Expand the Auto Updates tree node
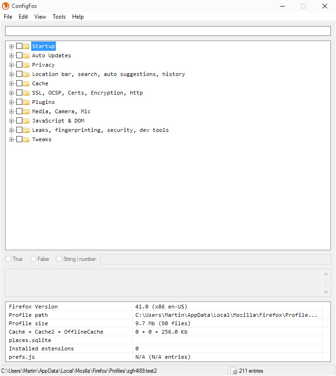336x376 pixels. (x=11, y=55)
